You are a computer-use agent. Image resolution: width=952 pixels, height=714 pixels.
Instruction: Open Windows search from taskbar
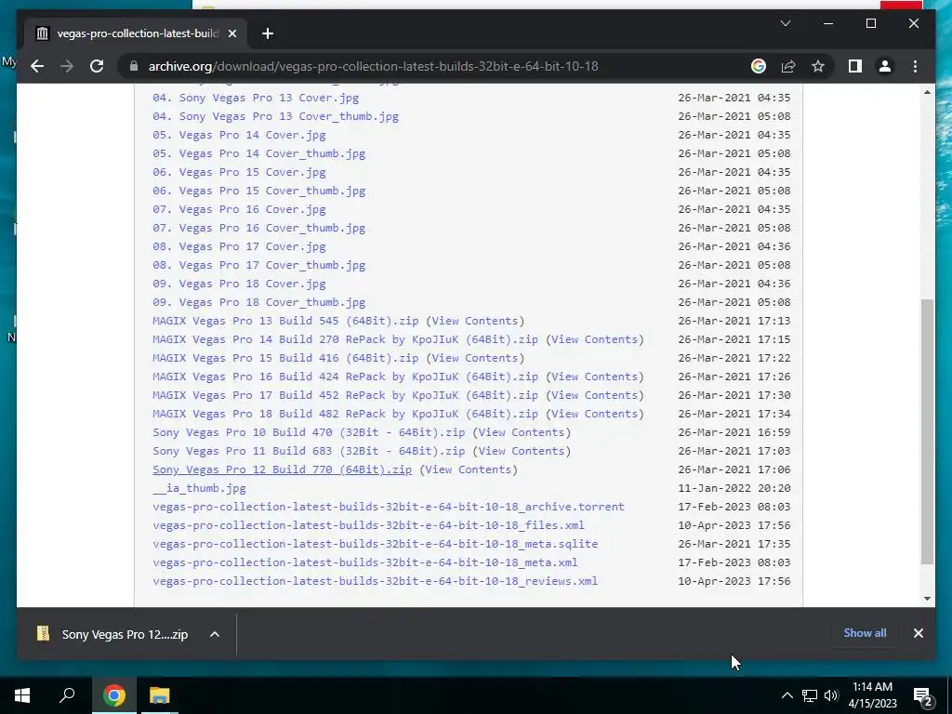(67, 695)
